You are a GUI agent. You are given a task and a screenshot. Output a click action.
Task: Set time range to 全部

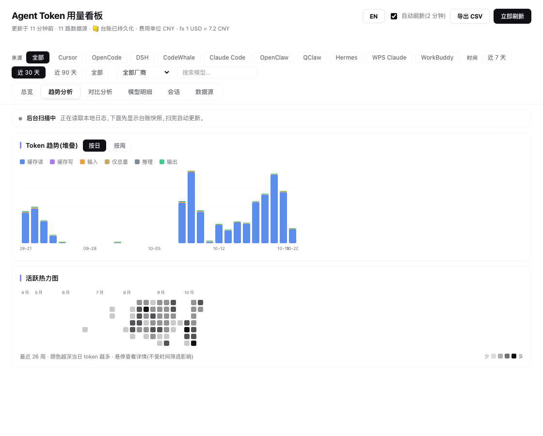coord(97,72)
